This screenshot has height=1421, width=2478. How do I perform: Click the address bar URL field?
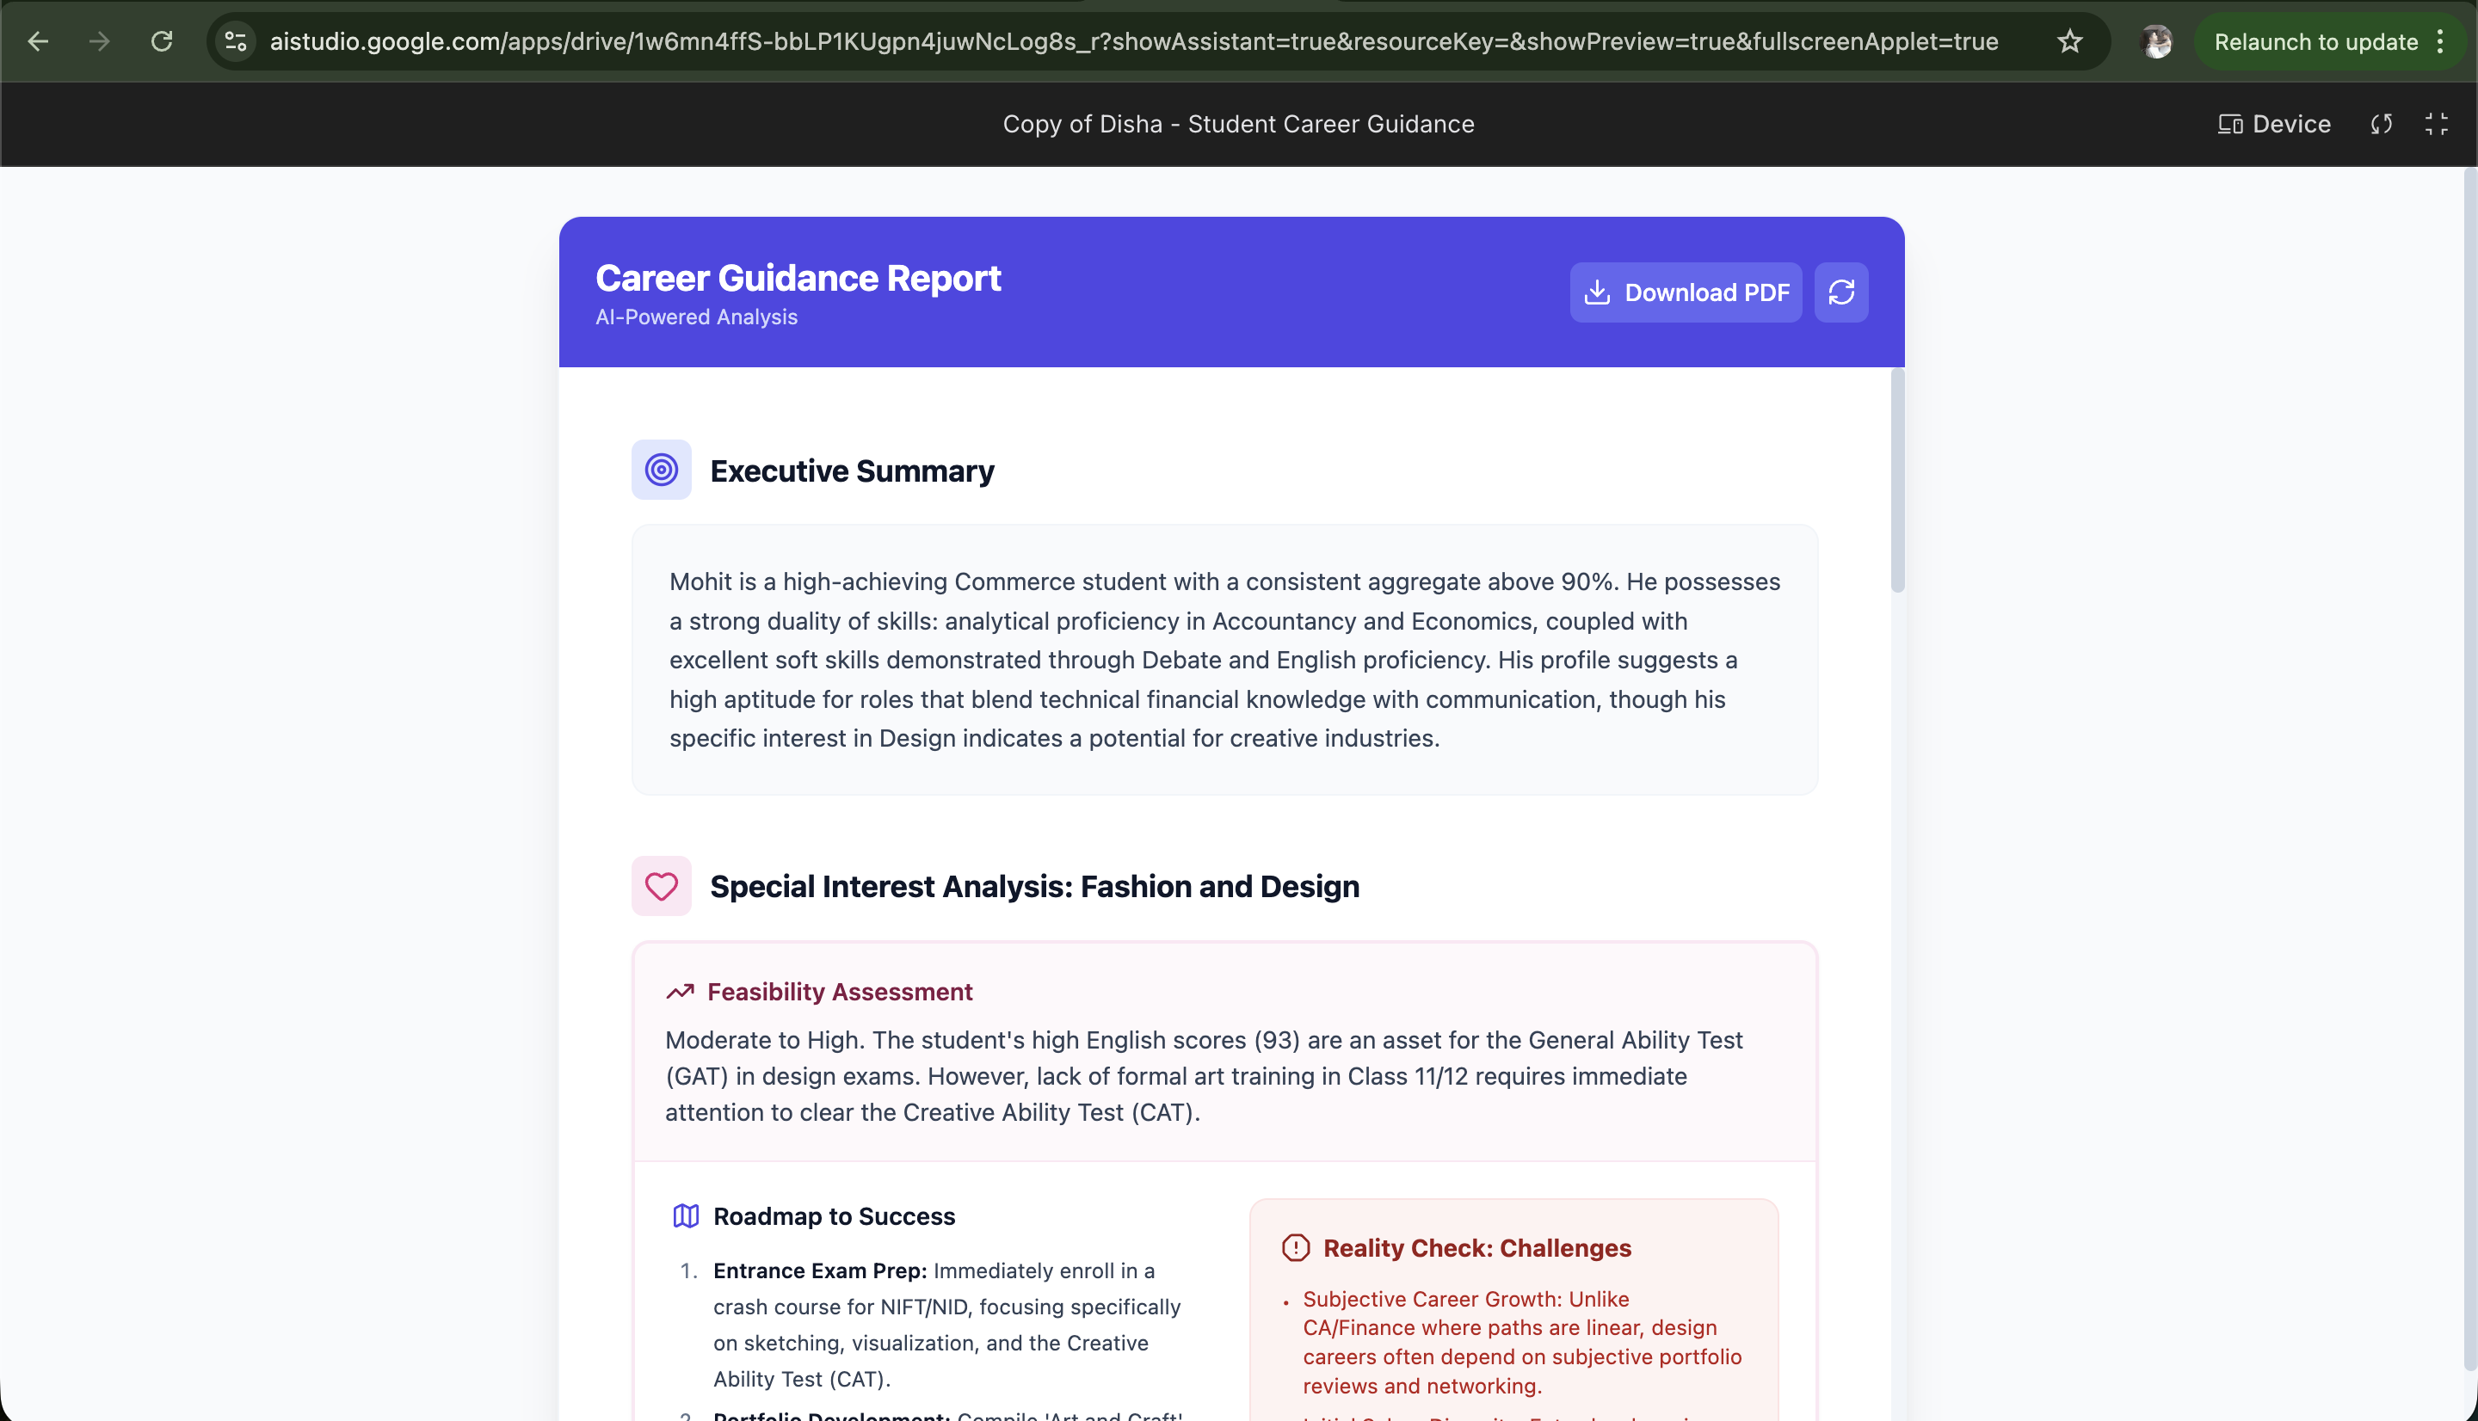point(1132,42)
